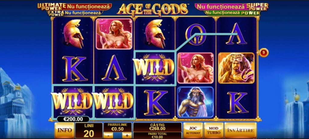Decrease bet per line with minus button
This screenshot has height=139, width=309.
(108, 135)
